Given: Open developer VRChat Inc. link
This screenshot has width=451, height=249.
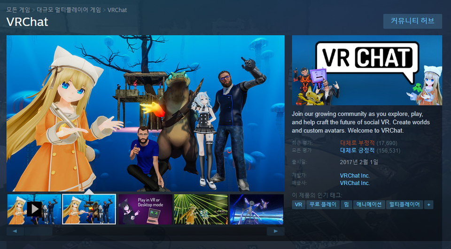Looking at the screenshot, I should [355, 176].
